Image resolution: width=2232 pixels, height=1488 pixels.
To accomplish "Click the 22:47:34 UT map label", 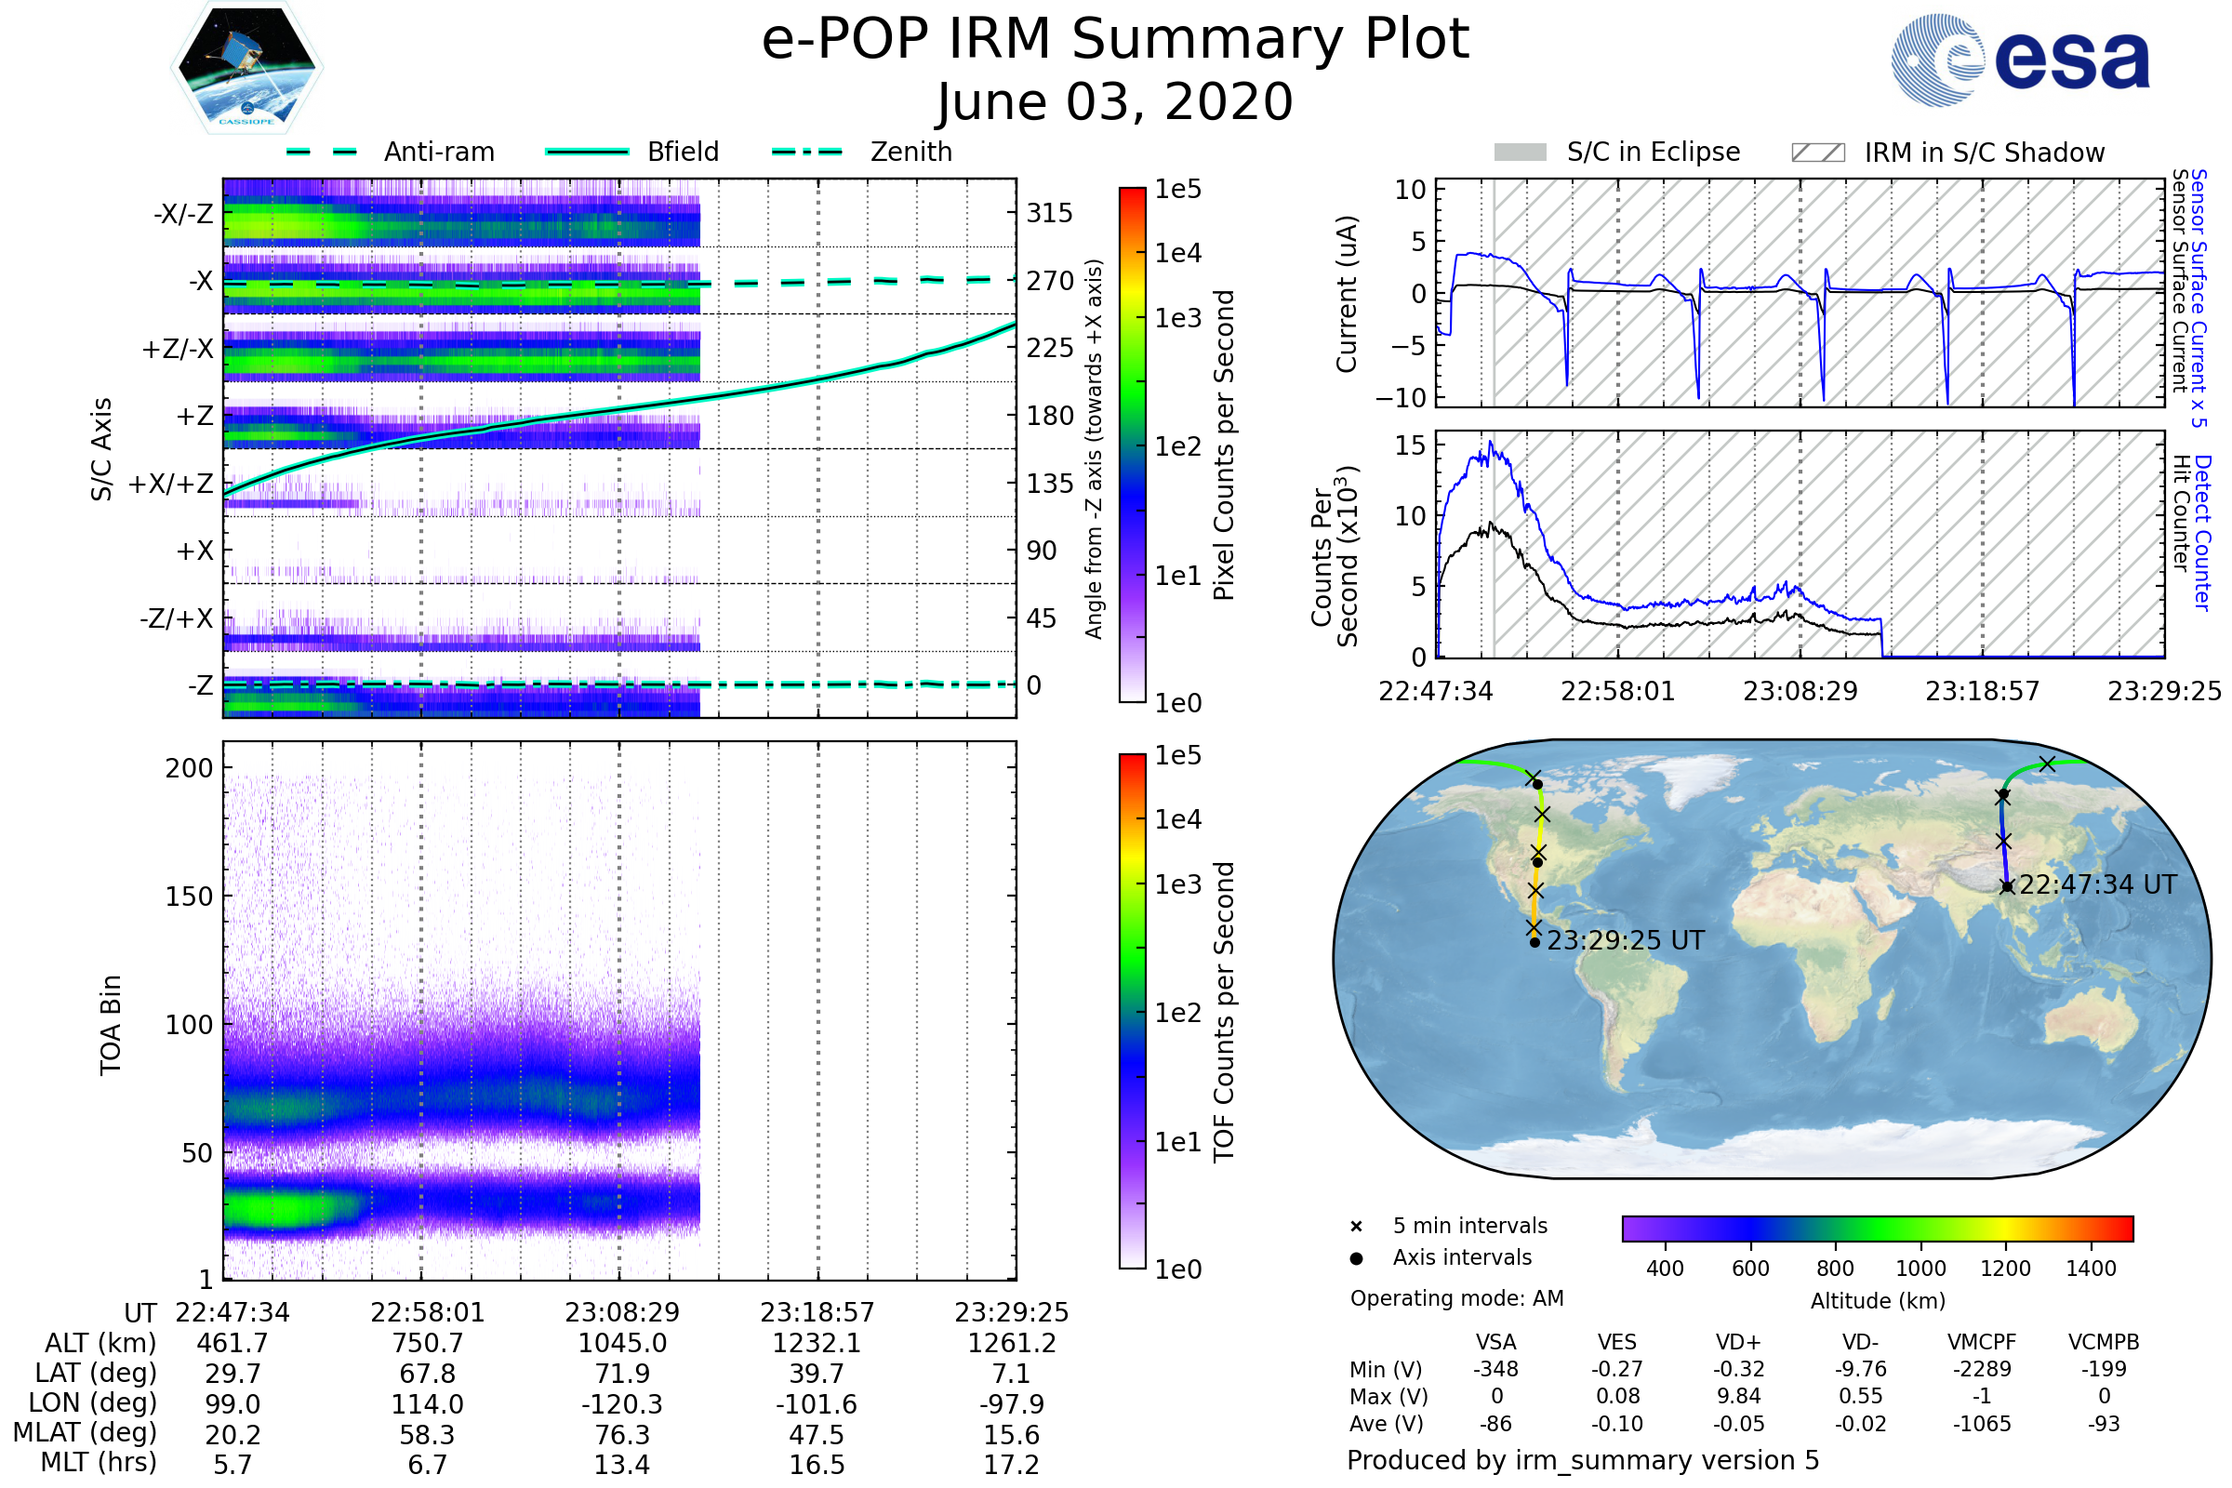I will pos(2097,884).
